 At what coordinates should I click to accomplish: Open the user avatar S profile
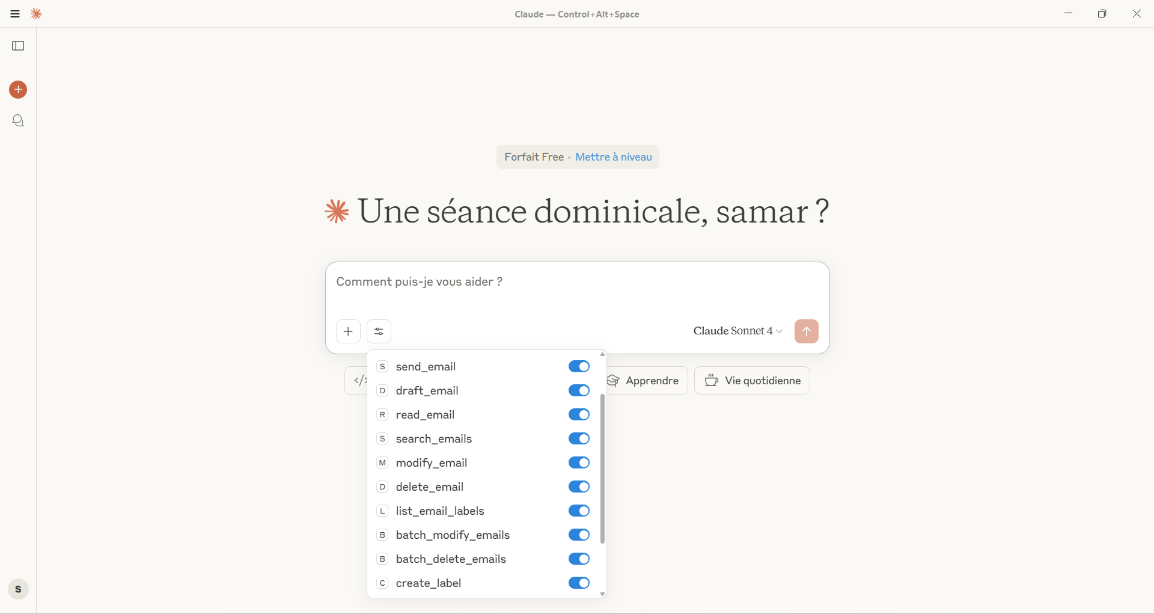coord(18,589)
